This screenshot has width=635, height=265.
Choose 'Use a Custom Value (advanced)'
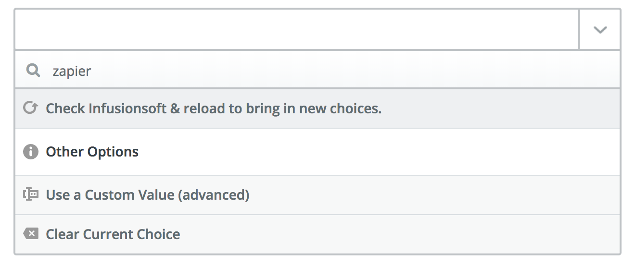tap(317, 195)
